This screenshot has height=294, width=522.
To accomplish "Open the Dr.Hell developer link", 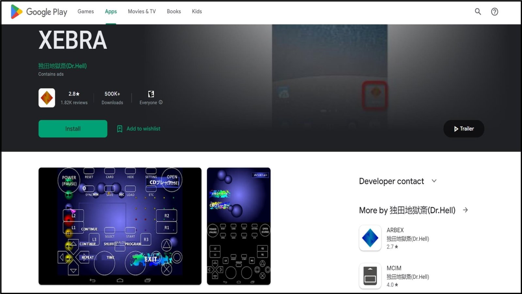I will pyautogui.click(x=62, y=66).
